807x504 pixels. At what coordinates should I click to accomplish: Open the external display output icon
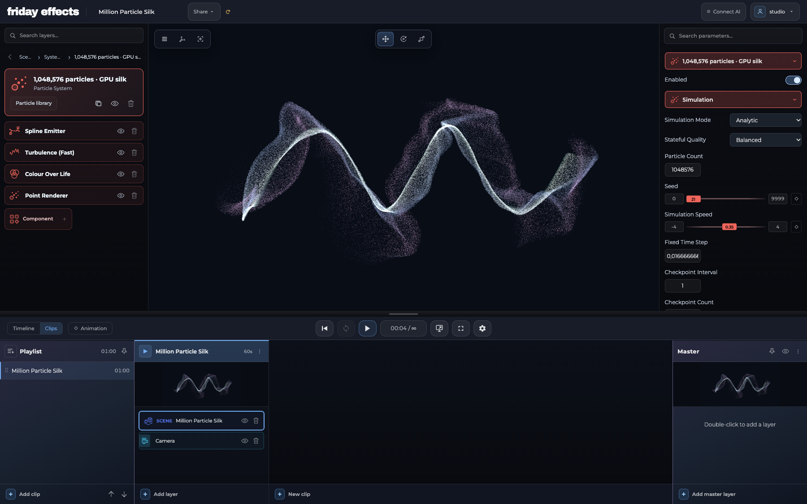click(439, 328)
